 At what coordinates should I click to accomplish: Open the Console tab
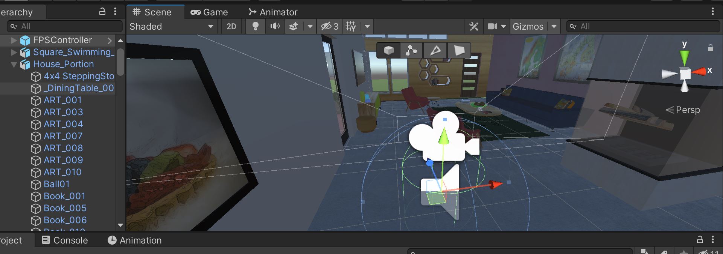[x=65, y=240]
